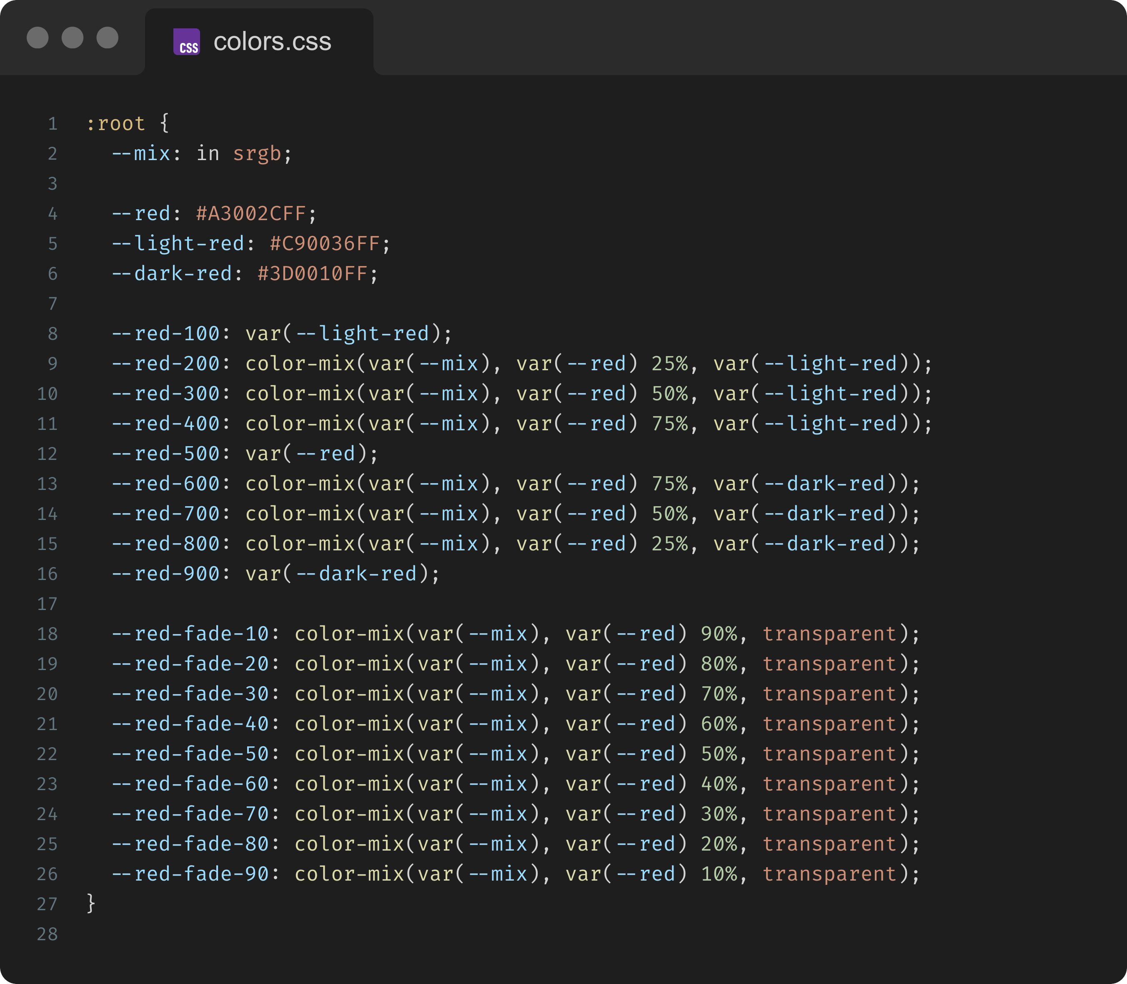Click the middle gray window dot
The image size is (1127, 984).
tap(73, 38)
